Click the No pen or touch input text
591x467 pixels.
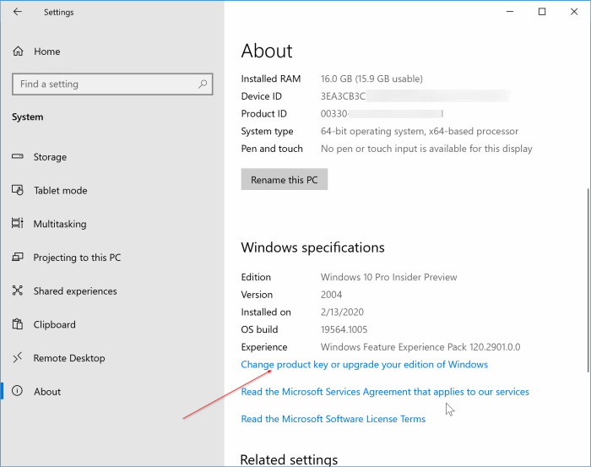[426, 149]
